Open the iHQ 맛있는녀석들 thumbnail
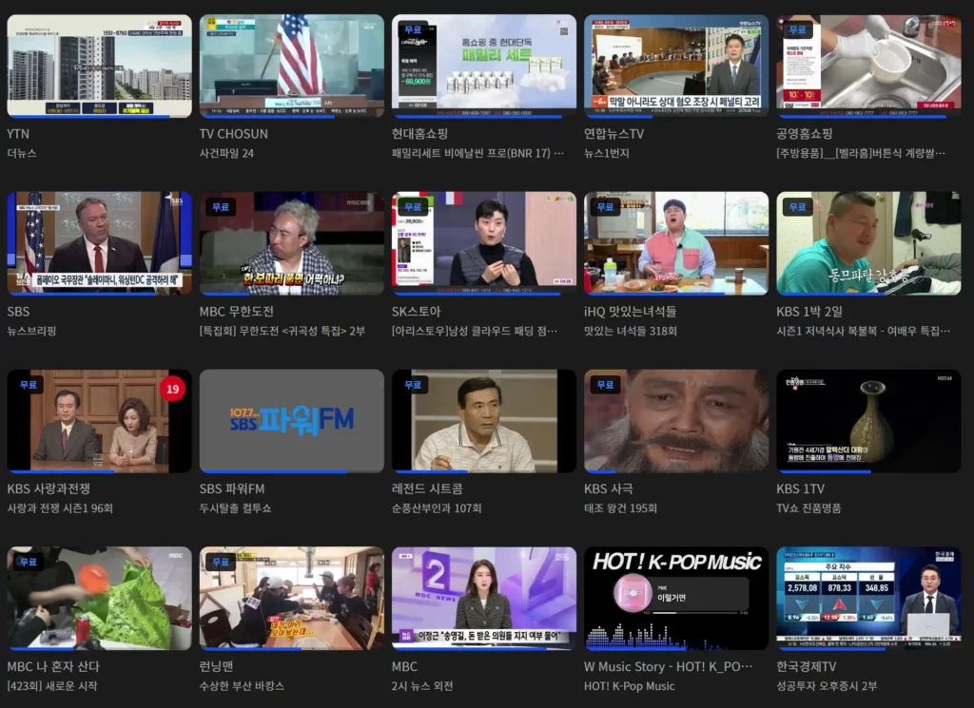Viewport: 974px width, 708px height. tap(676, 243)
